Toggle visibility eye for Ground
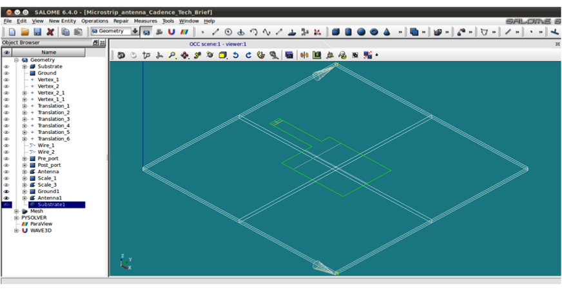This screenshot has width=562, height=291. pos(6,73)
